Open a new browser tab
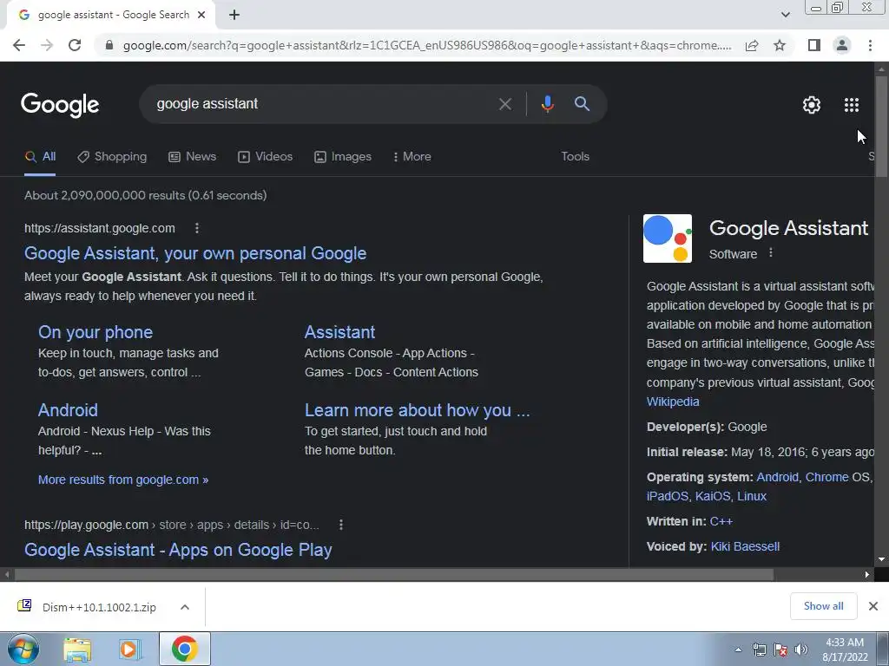The height and width of the screenshot is (666, 889). [x=234, y=16]
